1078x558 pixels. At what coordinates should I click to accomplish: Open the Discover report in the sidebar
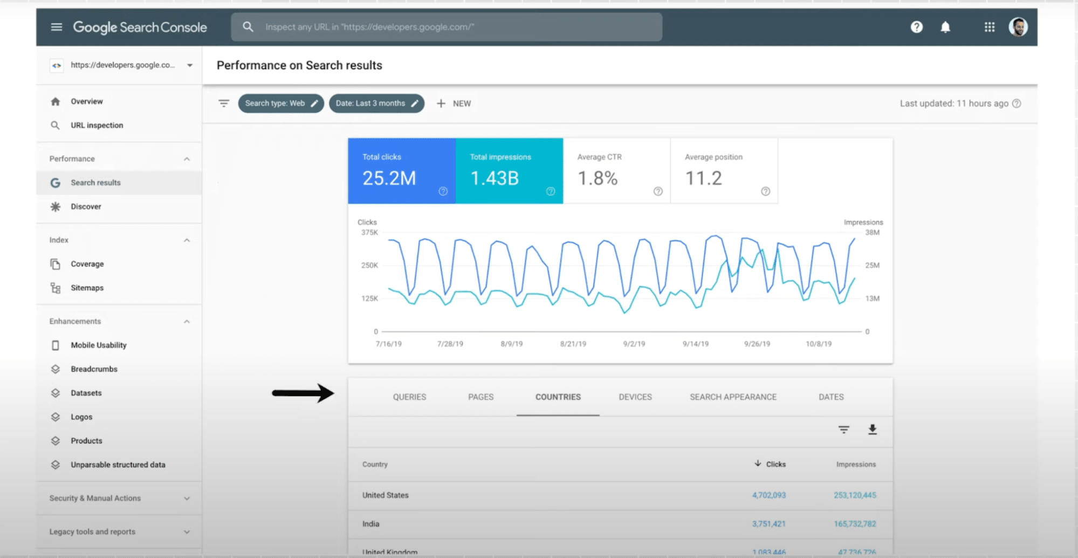(x=86, y=206)
